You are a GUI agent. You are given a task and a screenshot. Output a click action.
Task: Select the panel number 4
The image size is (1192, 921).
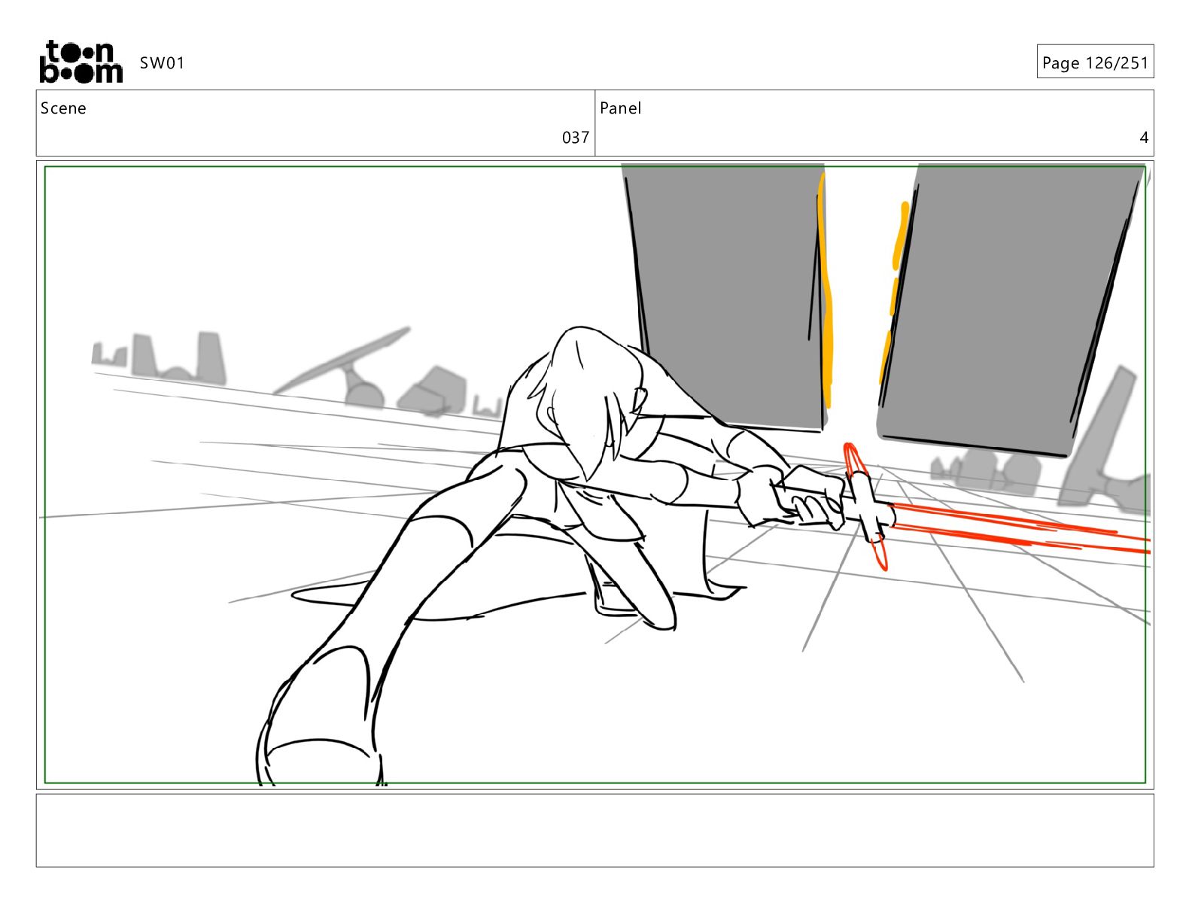[x=1144, y=138]
